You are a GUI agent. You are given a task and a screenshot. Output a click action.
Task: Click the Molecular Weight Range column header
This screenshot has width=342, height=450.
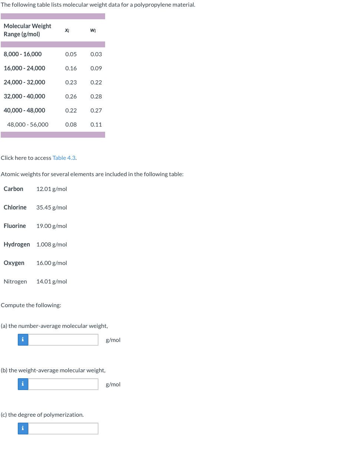27,30
